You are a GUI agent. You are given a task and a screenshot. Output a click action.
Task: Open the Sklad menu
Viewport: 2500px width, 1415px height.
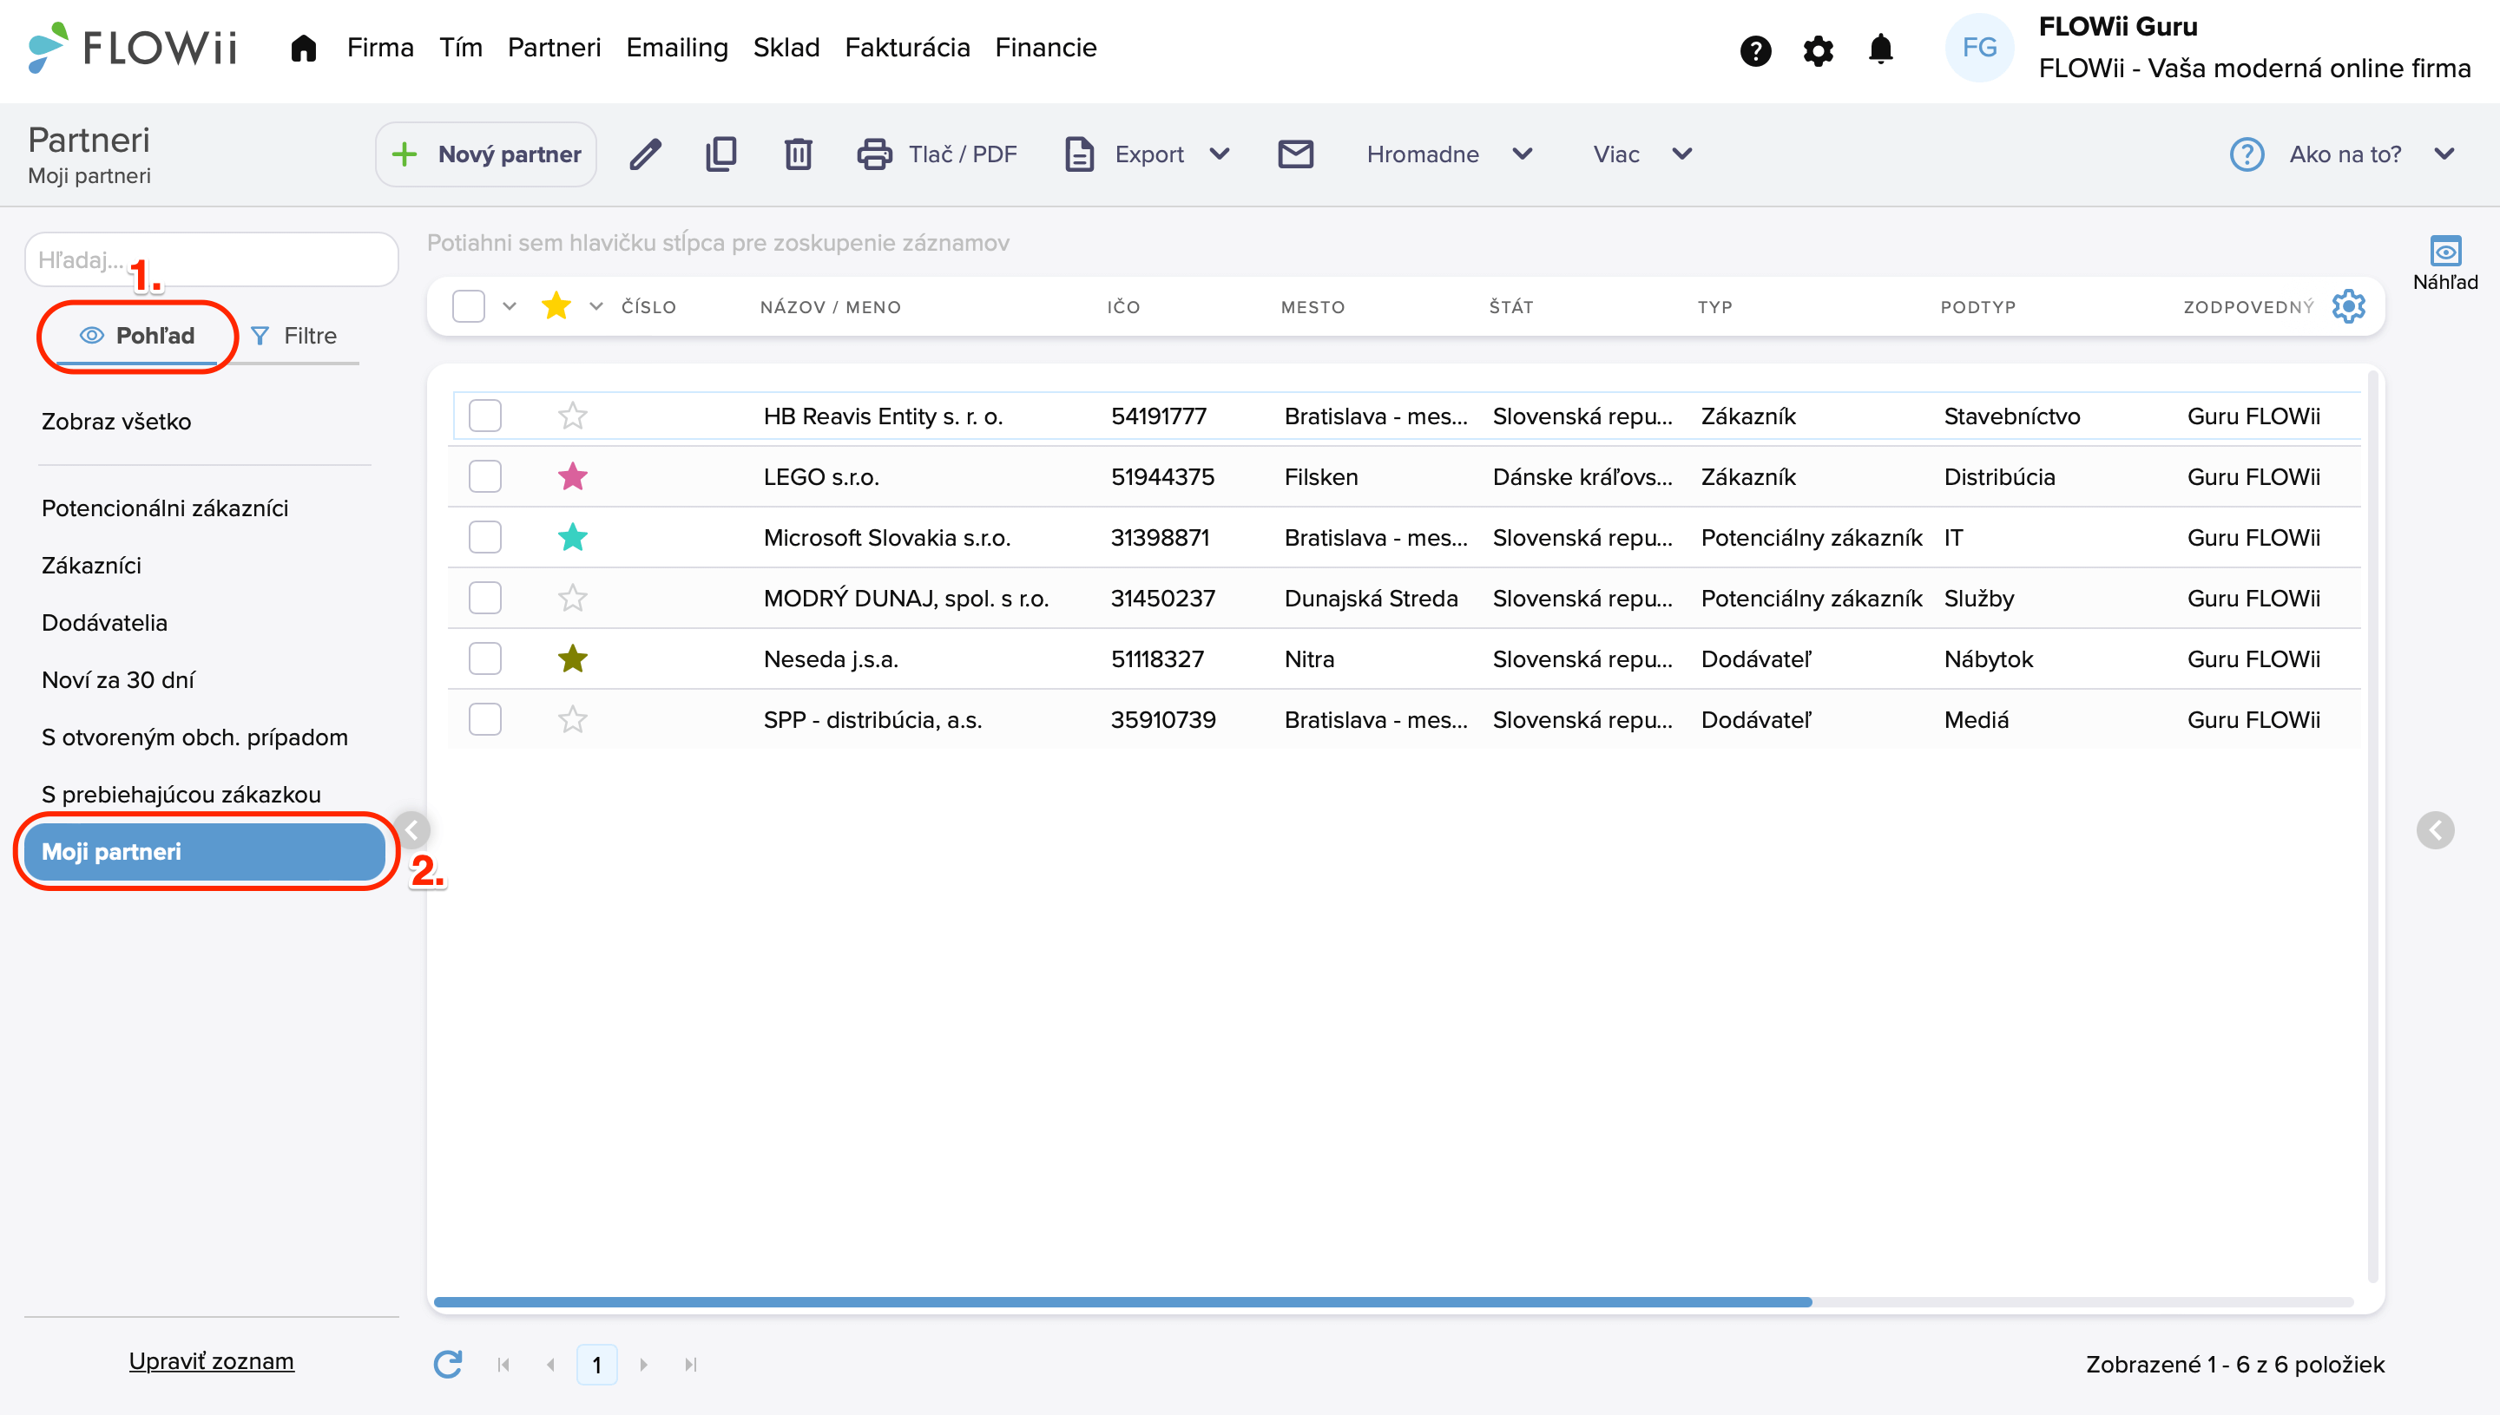coord(786,48)
